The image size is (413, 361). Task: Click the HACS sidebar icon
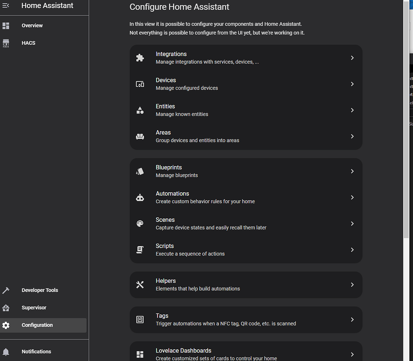click(x=6, y=43)
